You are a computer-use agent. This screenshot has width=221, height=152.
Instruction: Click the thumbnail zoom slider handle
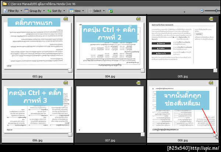pyautogui.click(x=216, y=11)
